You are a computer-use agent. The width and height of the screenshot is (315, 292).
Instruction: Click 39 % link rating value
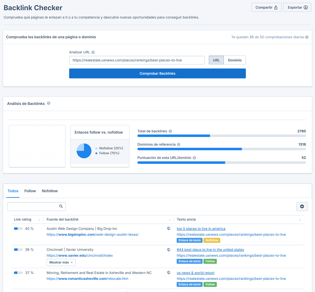tap(29, 250)
